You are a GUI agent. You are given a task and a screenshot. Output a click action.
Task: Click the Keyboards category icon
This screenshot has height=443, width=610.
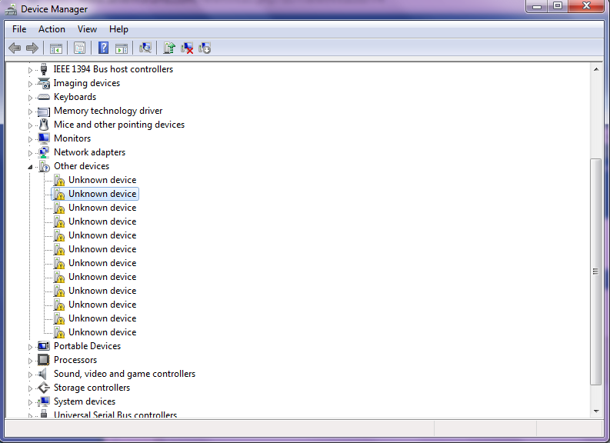[x=44, y=97]
